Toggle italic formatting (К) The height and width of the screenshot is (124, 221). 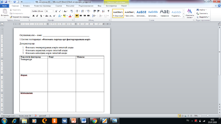tap(37, 16)
